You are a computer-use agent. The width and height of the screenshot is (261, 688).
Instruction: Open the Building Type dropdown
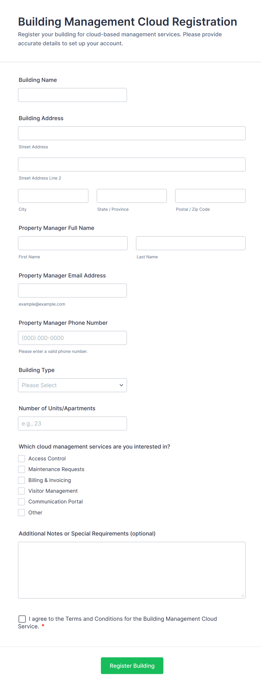pyautogui.click(x=72, y=385)
